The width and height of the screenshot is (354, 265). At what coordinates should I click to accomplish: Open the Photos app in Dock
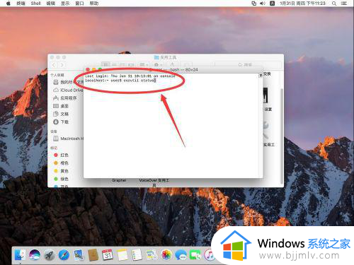click(x=166, y=255)
